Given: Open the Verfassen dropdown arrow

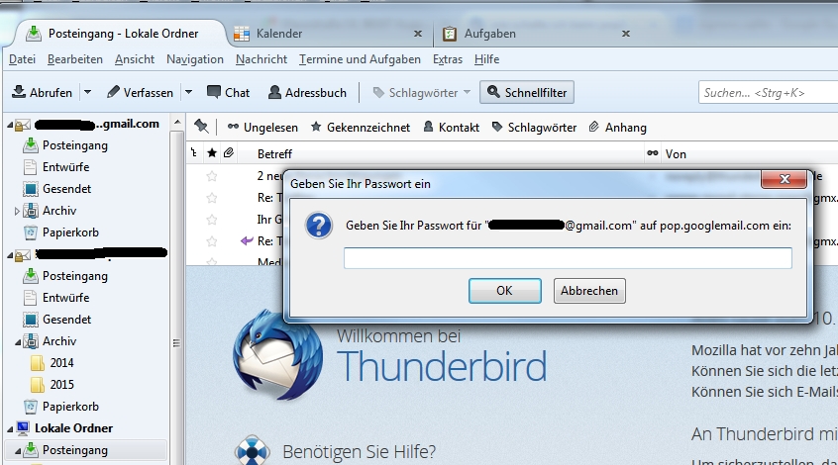Looking at the screenshot, I should [188, 92].
